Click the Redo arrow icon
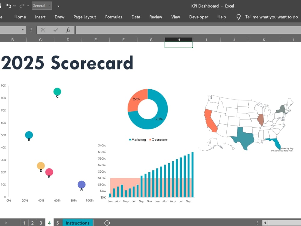The height and width of the screenshot is (226, 301). tap(22, 6)
